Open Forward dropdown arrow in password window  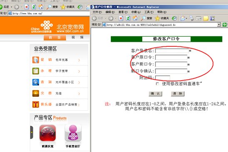(x=116, y=18)
